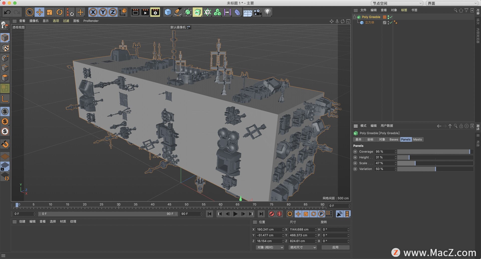Enable the radio control beside Coverage
This screenshot has width=481, height=259.
coord(355,152)
